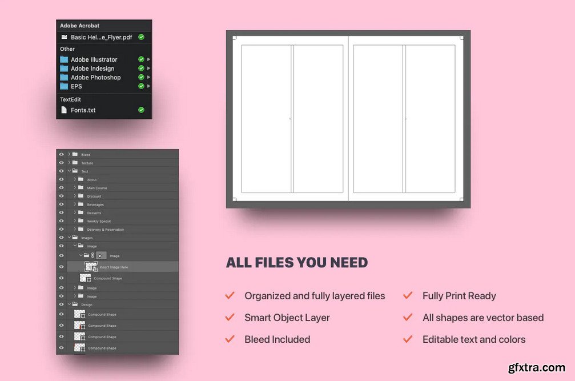Click the Adobe Illustrator folder icon
Viewport: 575px width, 381px height.
pos(64,59)
